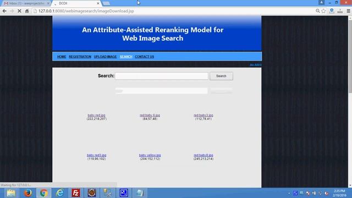
Task: Click the Chrome taskbar icon
Action: [44, 193]
